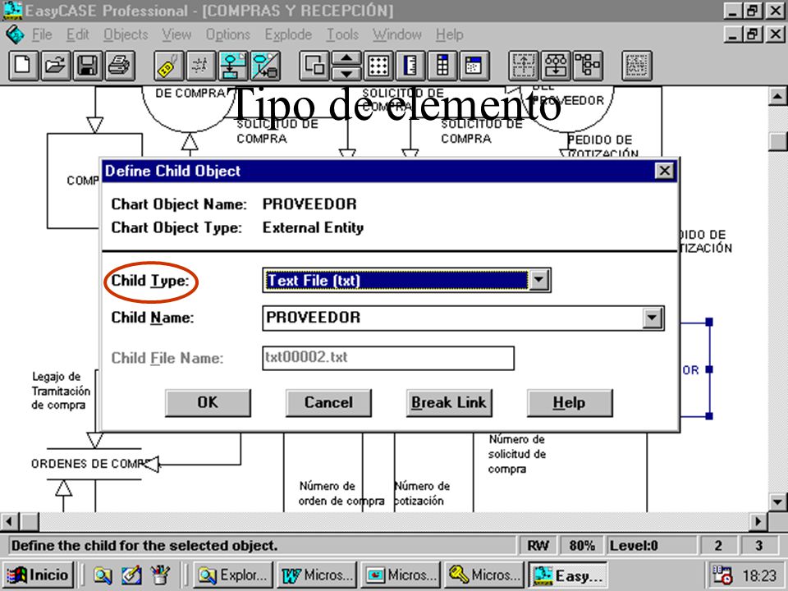This screenshot has width=788, height=591.
Task: Open the Explode menu
Action: [288, 34]
